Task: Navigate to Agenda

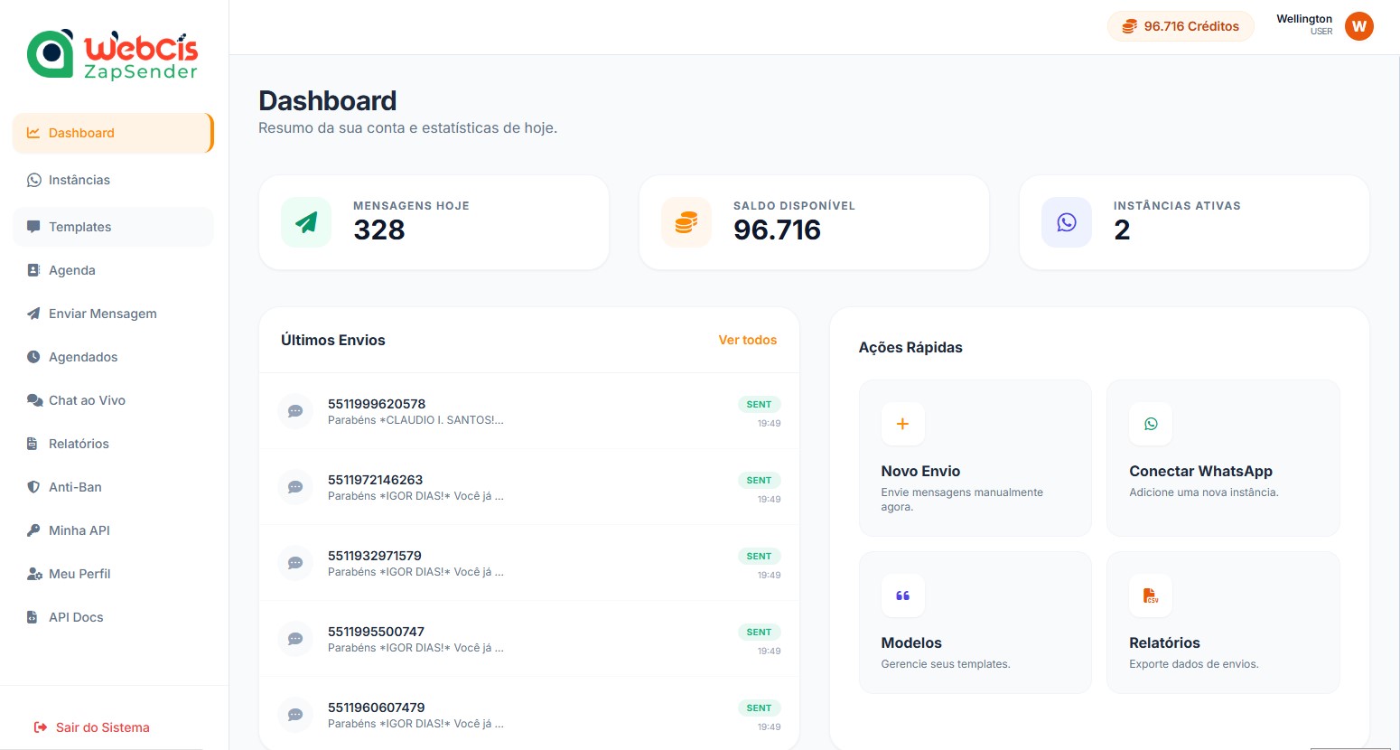Action: [71, 269]
